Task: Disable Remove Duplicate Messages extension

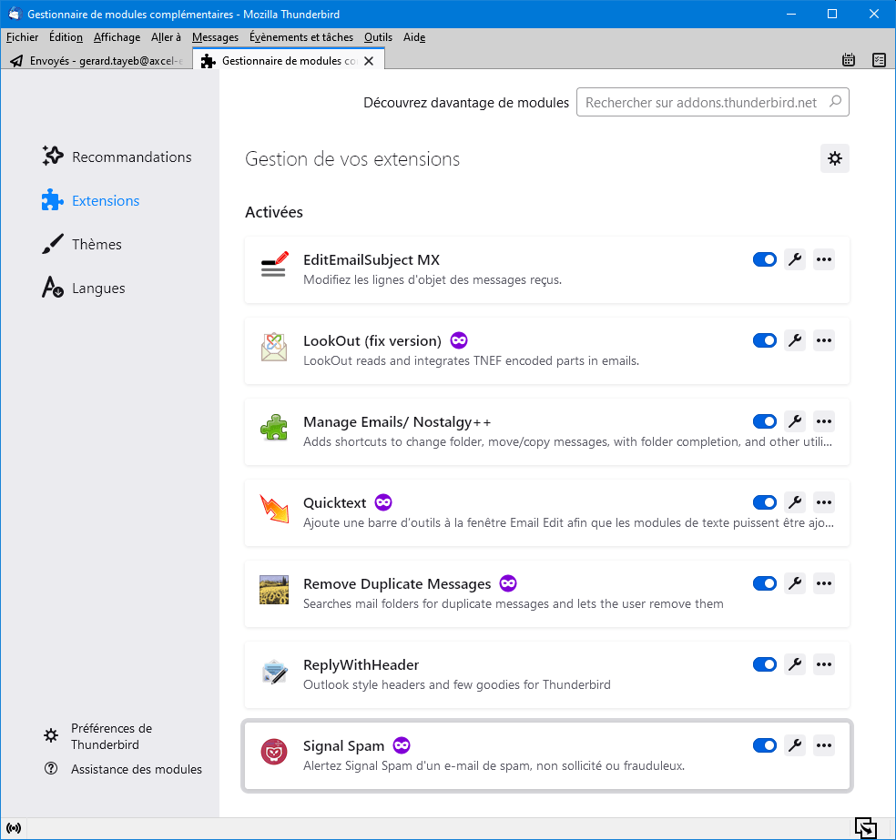Action: (765, 584)
